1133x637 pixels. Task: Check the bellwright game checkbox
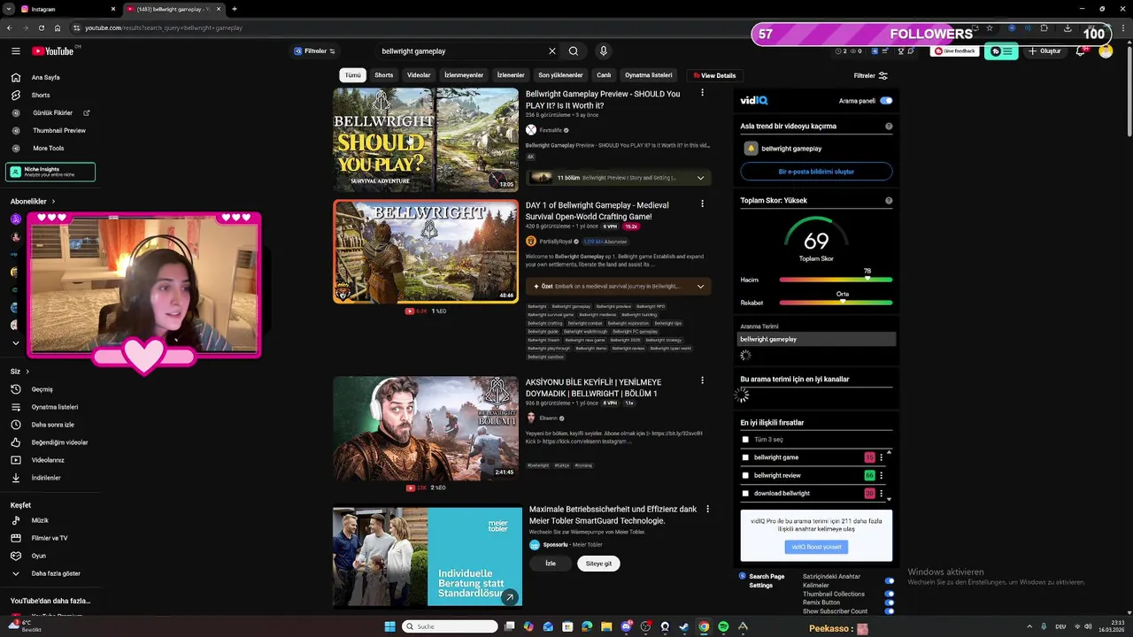click(745, 457)
